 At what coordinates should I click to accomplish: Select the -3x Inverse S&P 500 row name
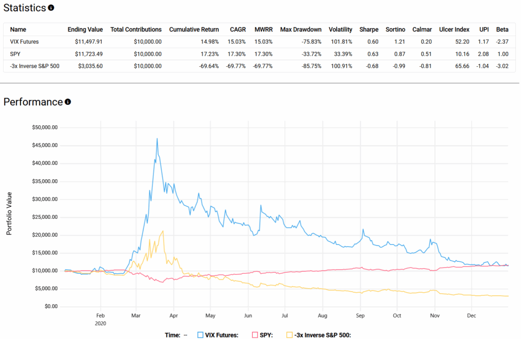point(36,66)
